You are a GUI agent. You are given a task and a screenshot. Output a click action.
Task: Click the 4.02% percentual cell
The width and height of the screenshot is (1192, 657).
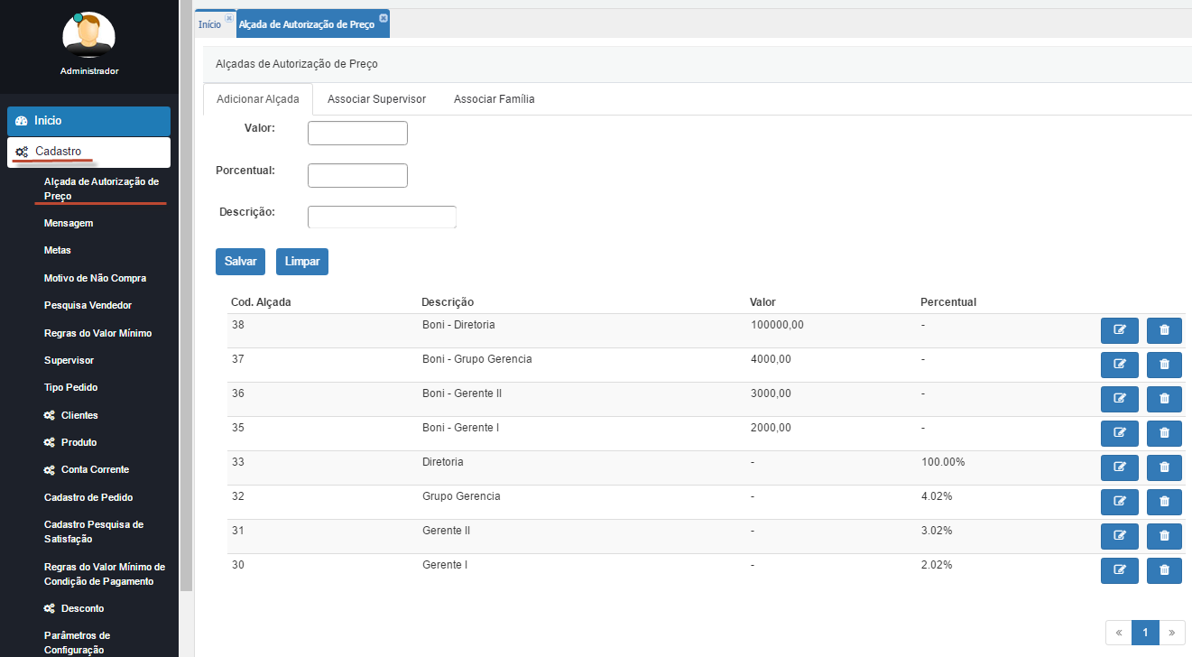pyautogui.click(x=937, y=496)
